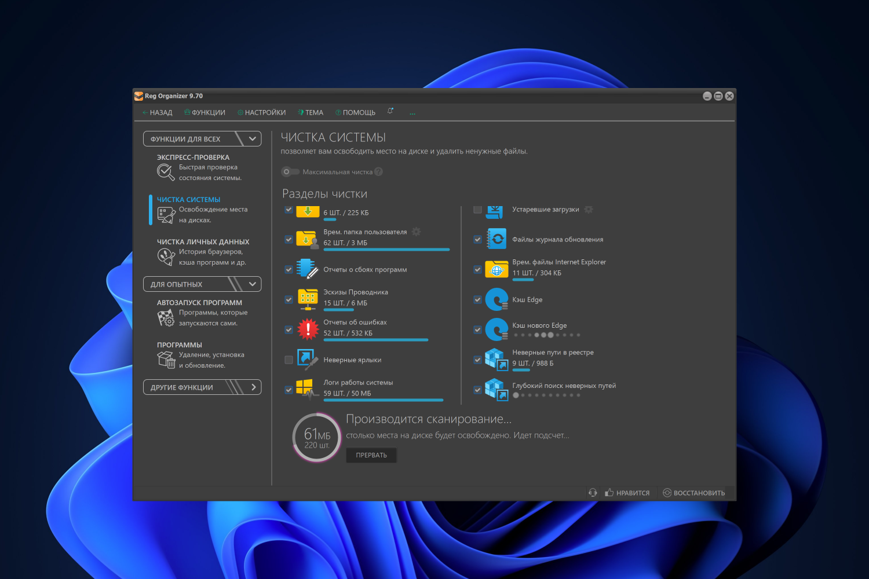Screen dimensions: 869x579
Task: Uncheck the Отчеты об ошибках checkbox
Action: (289, 329)
